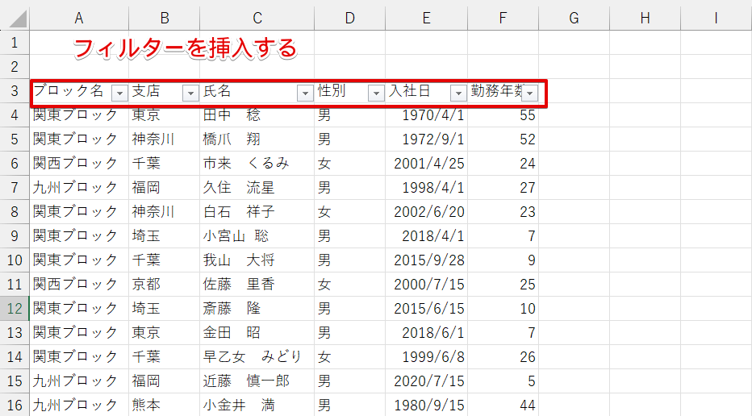Click the date cell 1972/9/1

pos(426,139)
